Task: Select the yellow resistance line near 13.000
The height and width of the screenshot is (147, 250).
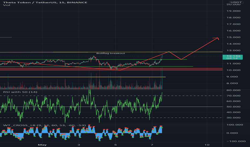Action: 111,52
